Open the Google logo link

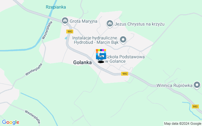click(x=10, y=122)
